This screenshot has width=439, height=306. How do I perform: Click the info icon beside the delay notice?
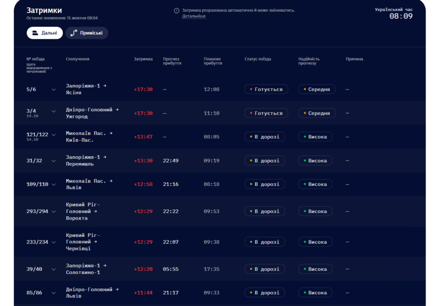click(176, 11)
